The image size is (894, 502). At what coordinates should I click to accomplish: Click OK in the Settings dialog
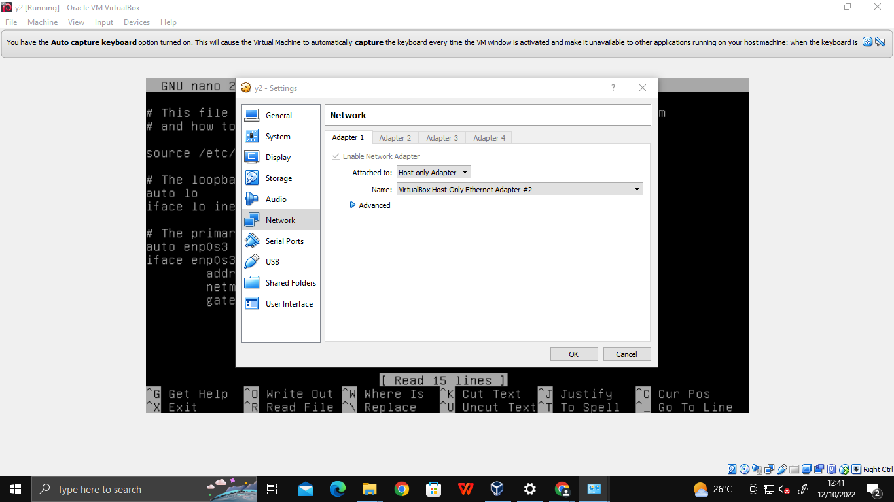coord(574,354)
